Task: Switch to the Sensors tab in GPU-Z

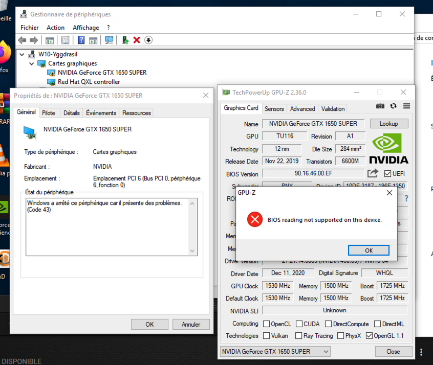Action: point(274,109)
